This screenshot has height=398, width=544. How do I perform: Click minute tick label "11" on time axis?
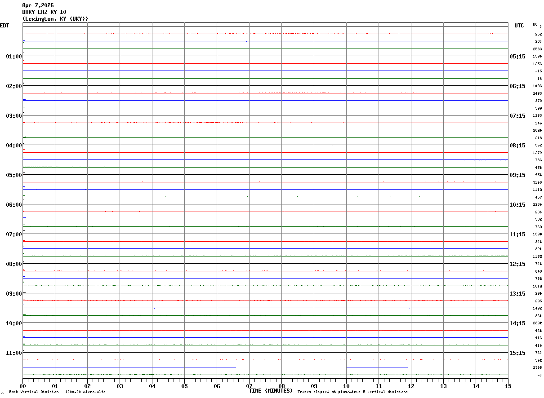coord(379,386)
